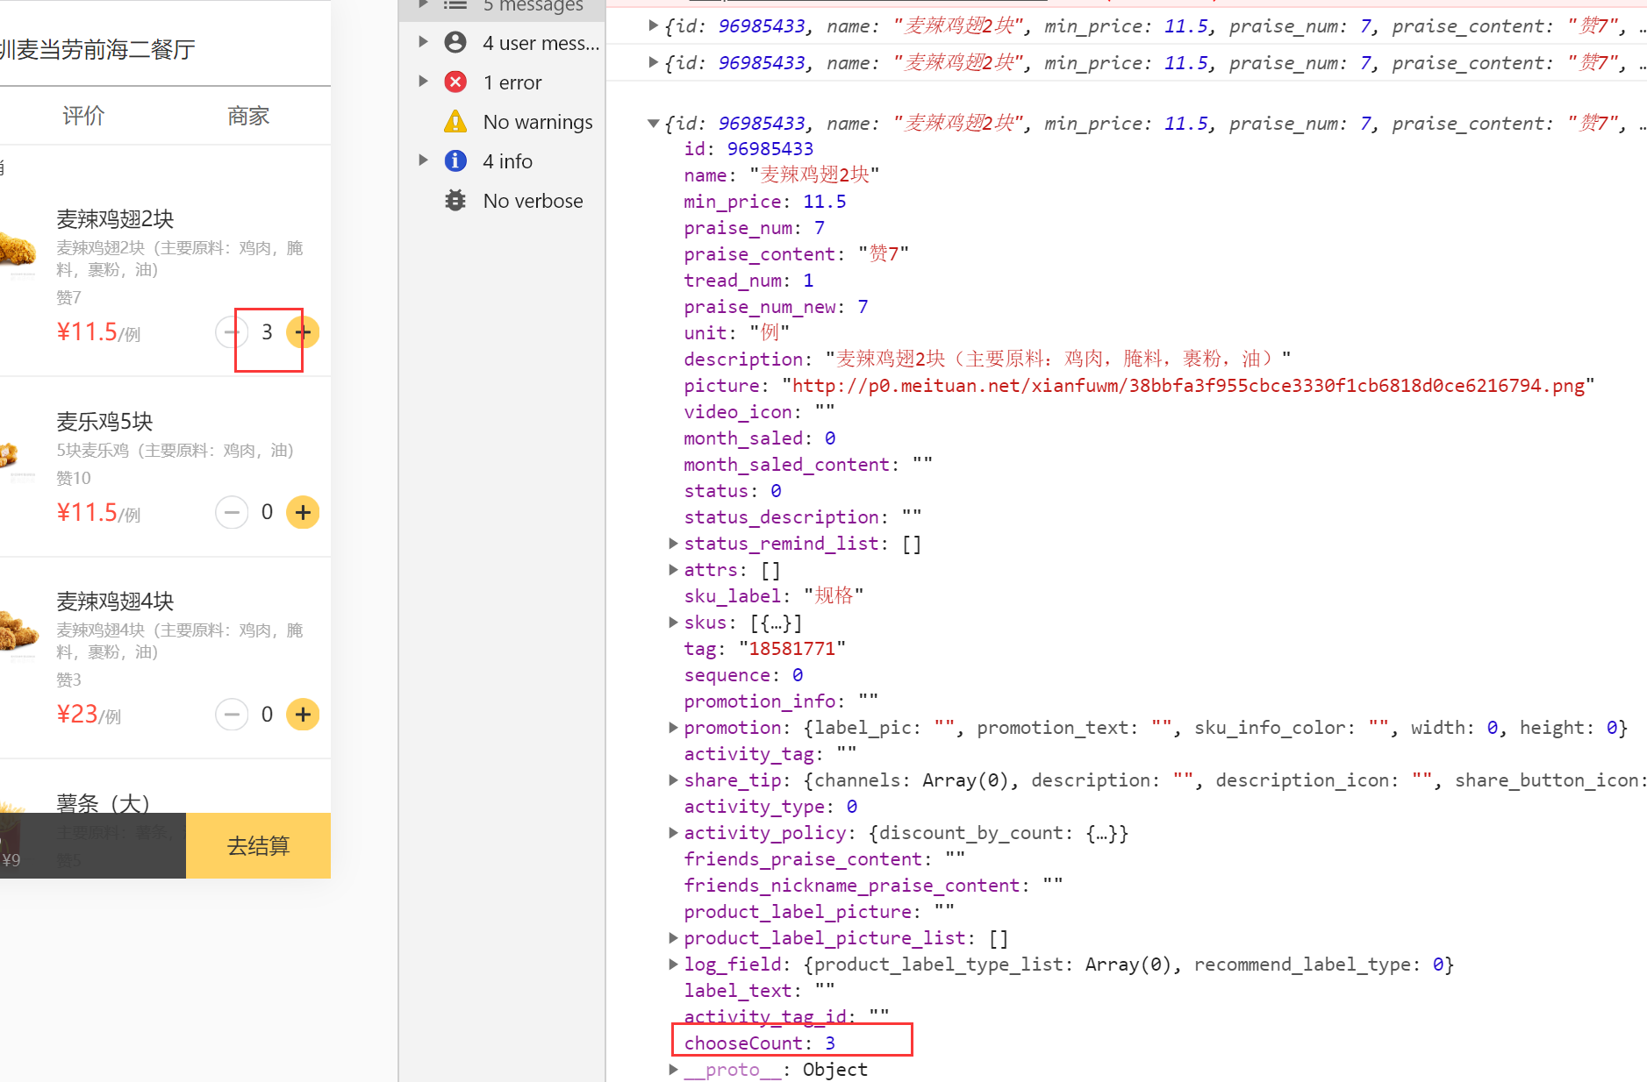This screenshot has height=1082, width=1647.
Task: Expand the status_remind_list property
Action: 673,544
